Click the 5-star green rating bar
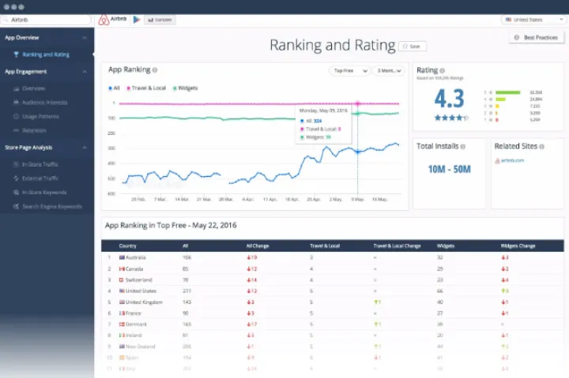 [x=507, y=92]
